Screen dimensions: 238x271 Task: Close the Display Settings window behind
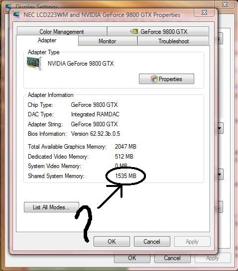[x=225, y=4]
